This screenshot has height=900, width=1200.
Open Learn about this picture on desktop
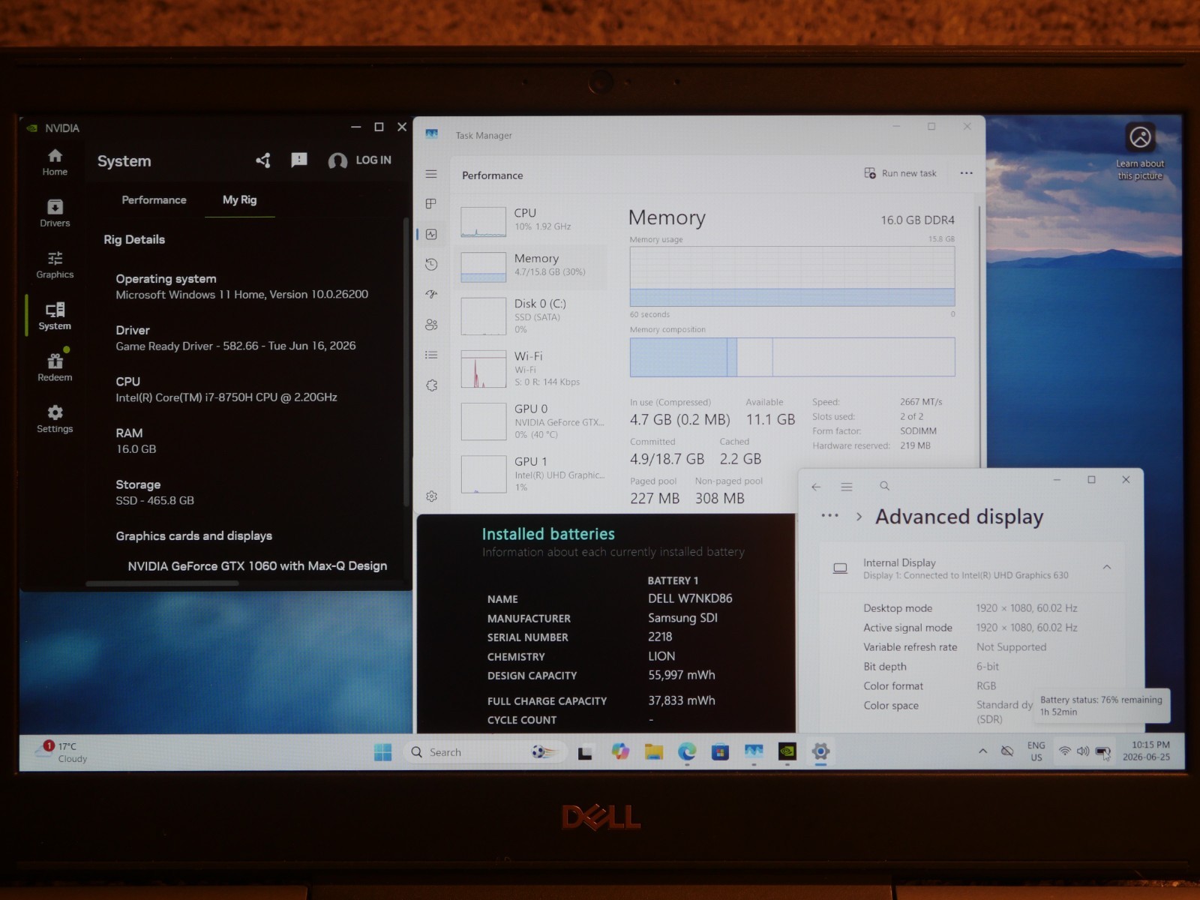click(x=1140, y=152)
